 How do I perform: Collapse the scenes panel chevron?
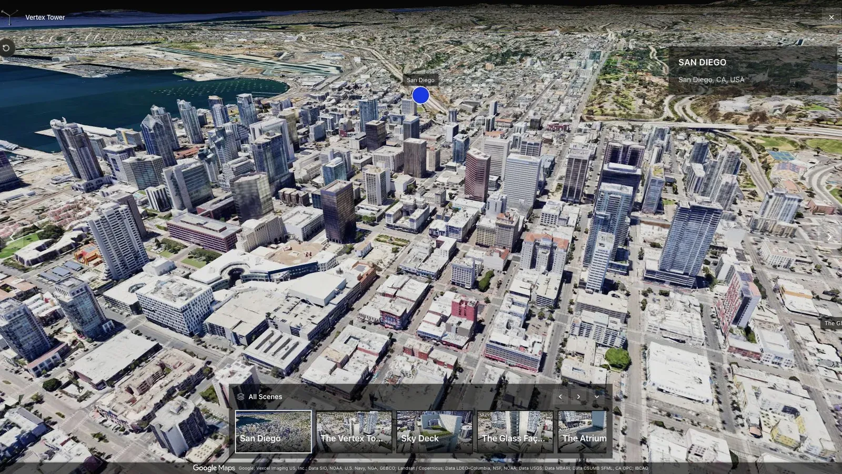pos(597,397)
